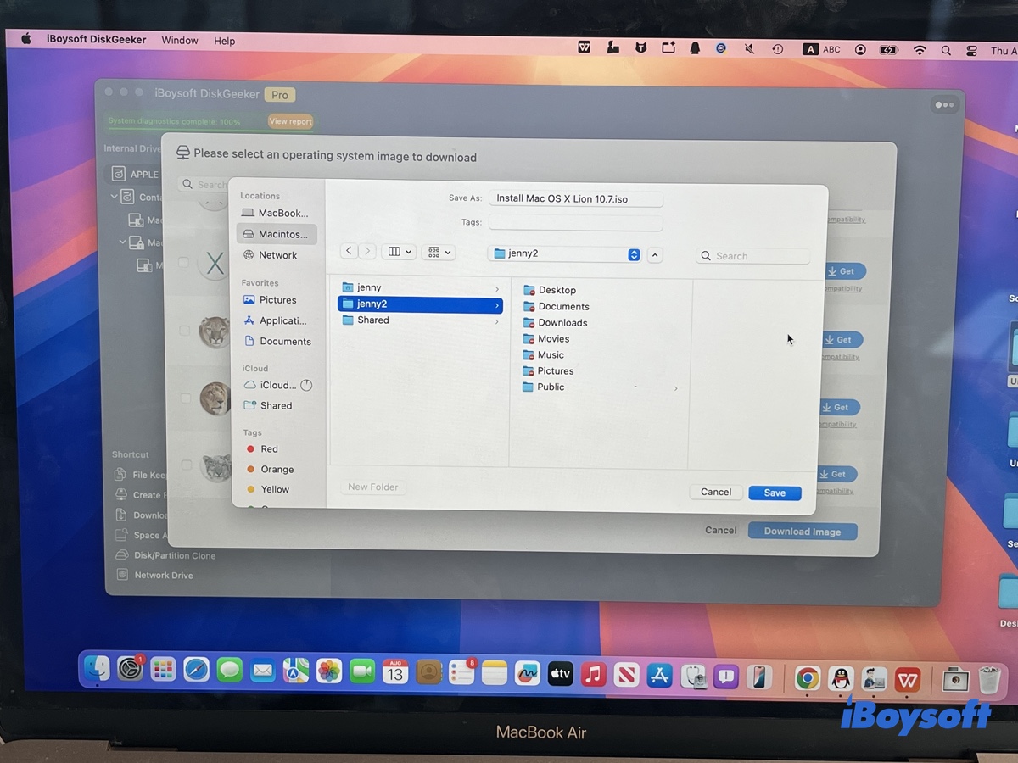Screen dimensions: 1018x763
Task: Open Notes app in the Dock
Action: 495,673
